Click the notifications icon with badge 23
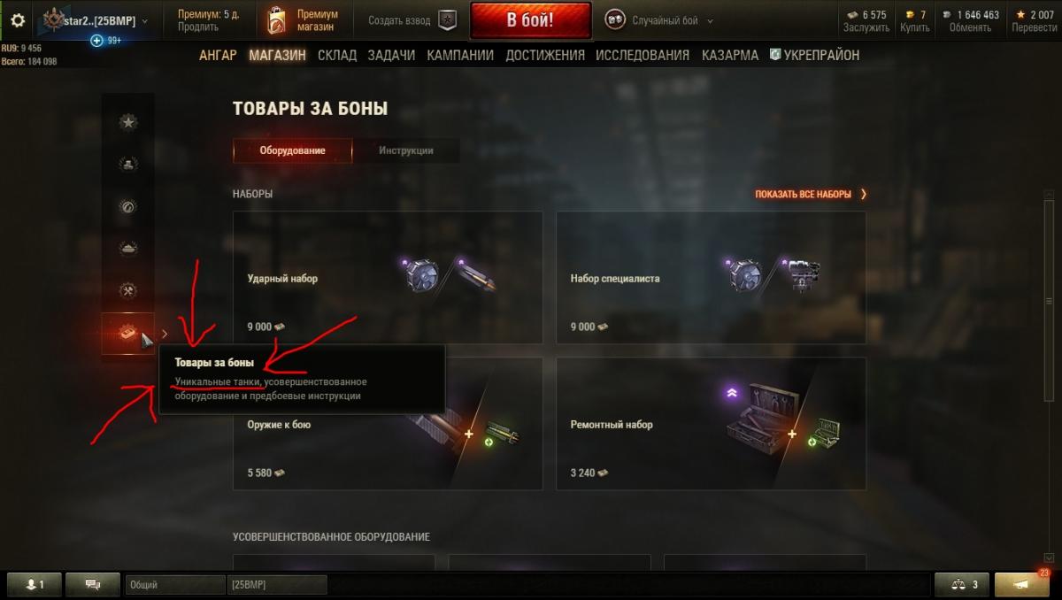This screenshot has width=1062, height=600. pyautogui.click(x=1022, y=584)
